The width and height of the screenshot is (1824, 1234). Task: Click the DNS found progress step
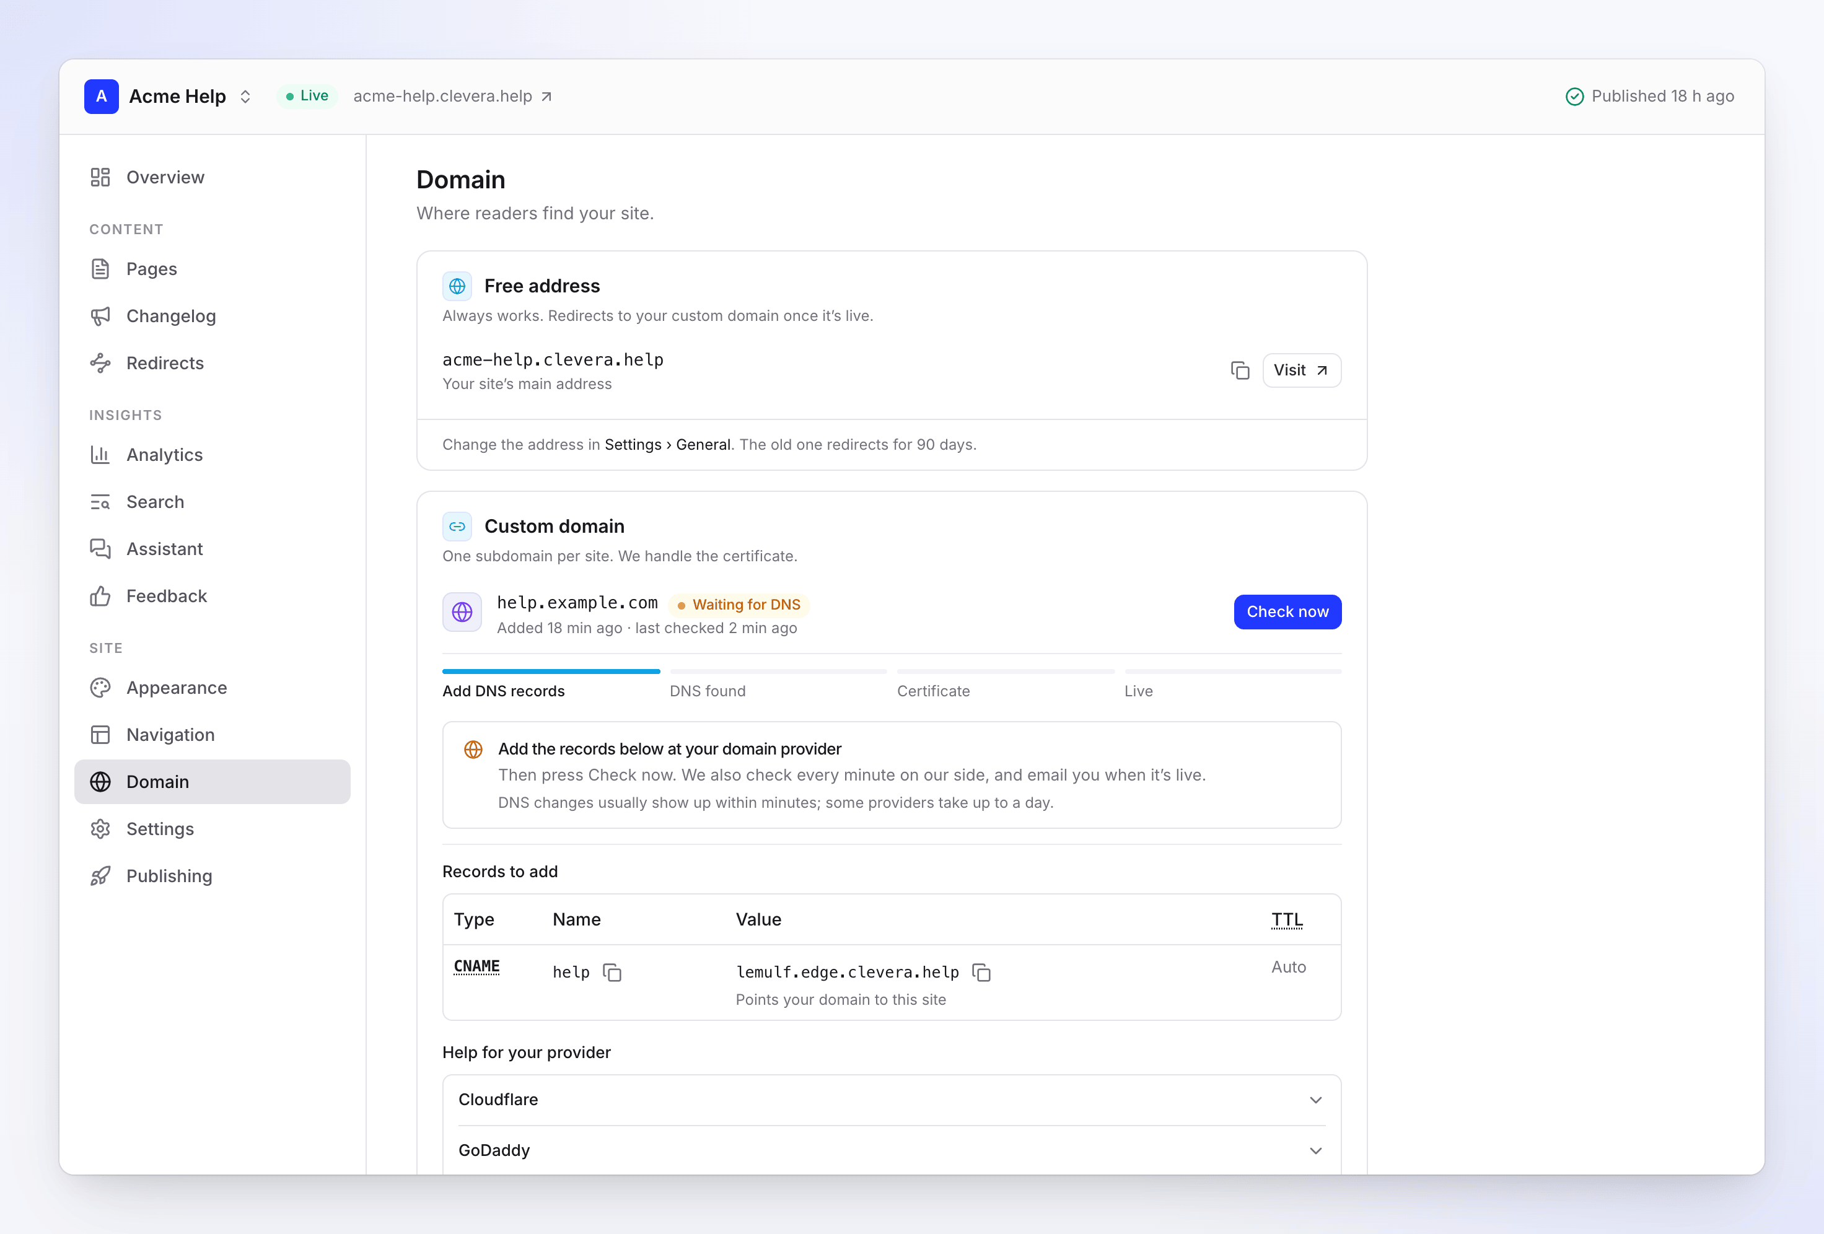pyautogui.click(x=778, y=685)
